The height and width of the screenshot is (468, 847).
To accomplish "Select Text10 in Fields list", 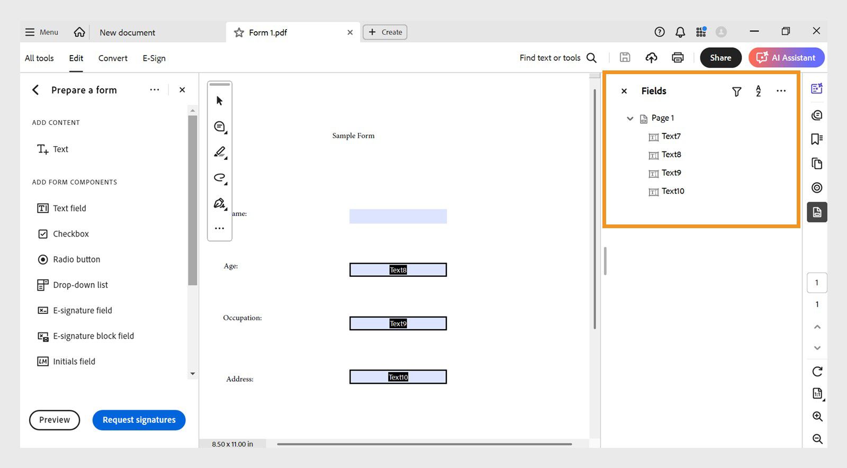I will tap(666, 192).
